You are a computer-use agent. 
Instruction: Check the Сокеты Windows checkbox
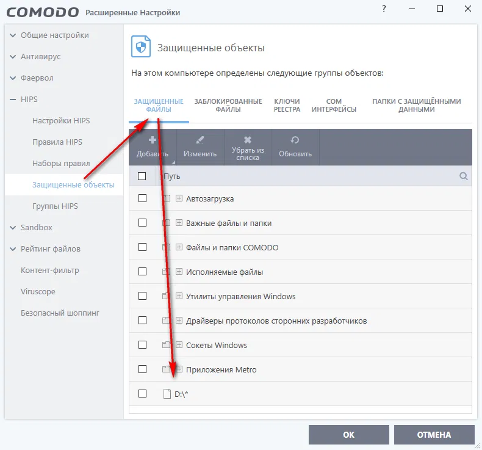coord(142,344)
